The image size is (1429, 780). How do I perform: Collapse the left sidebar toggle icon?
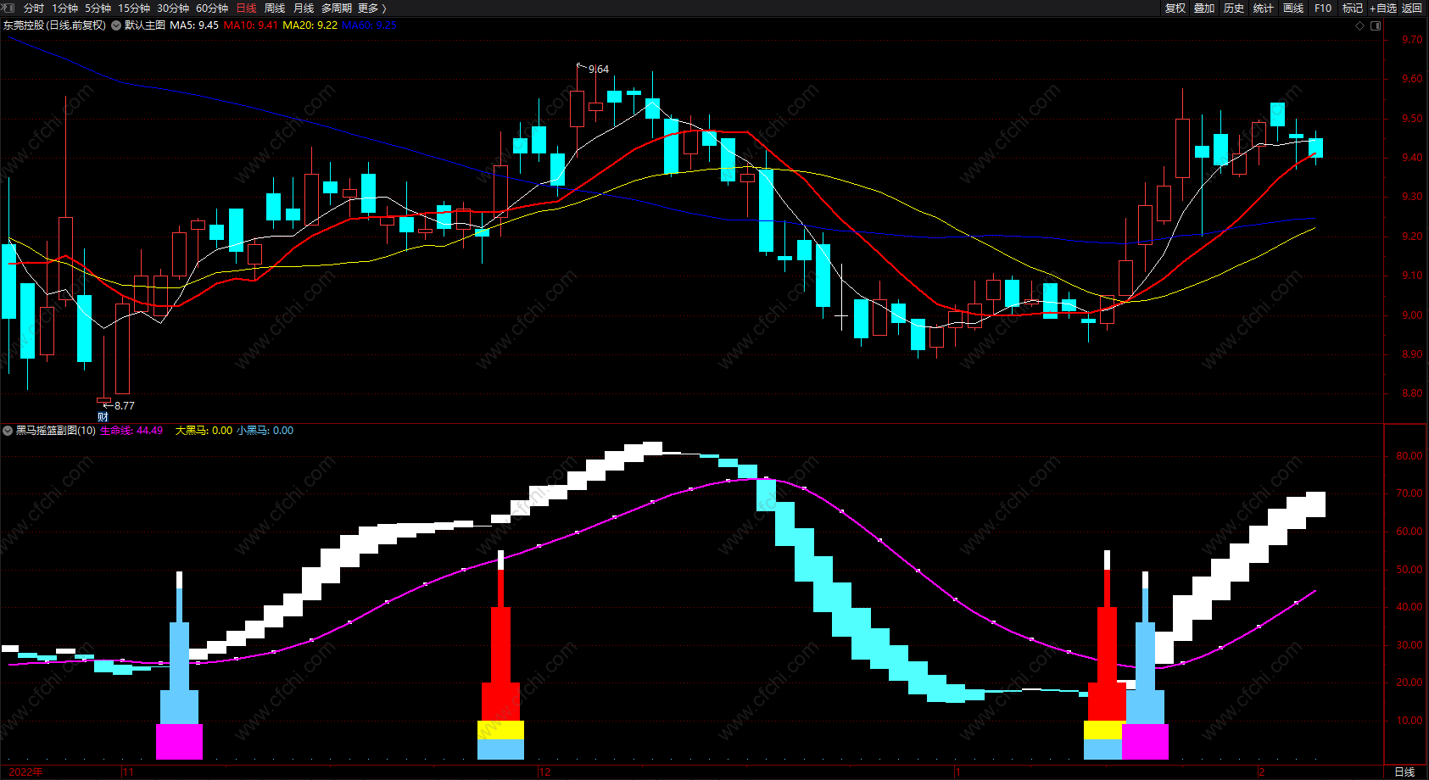9,8
